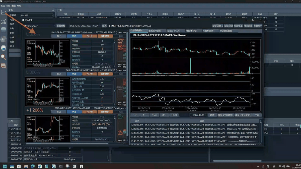The height and width of the screenshot is (169, 301).
Task: Open the Wi-Fi network tray icon
Action: (x=280, y=166)
